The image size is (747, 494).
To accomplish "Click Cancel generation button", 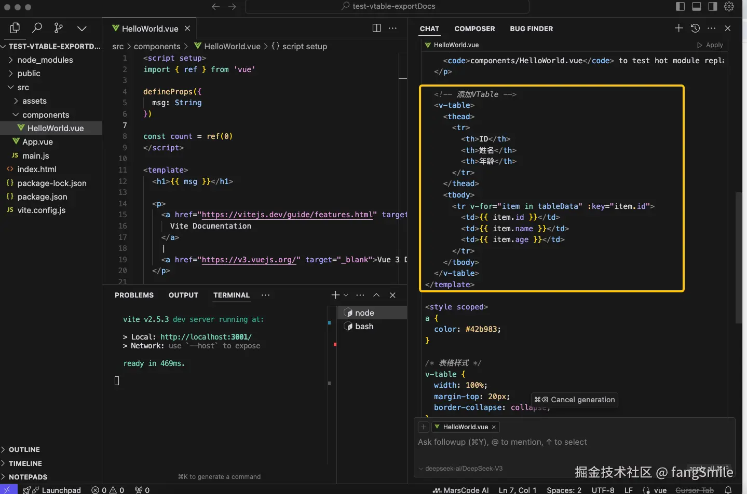I will point(575,400).
